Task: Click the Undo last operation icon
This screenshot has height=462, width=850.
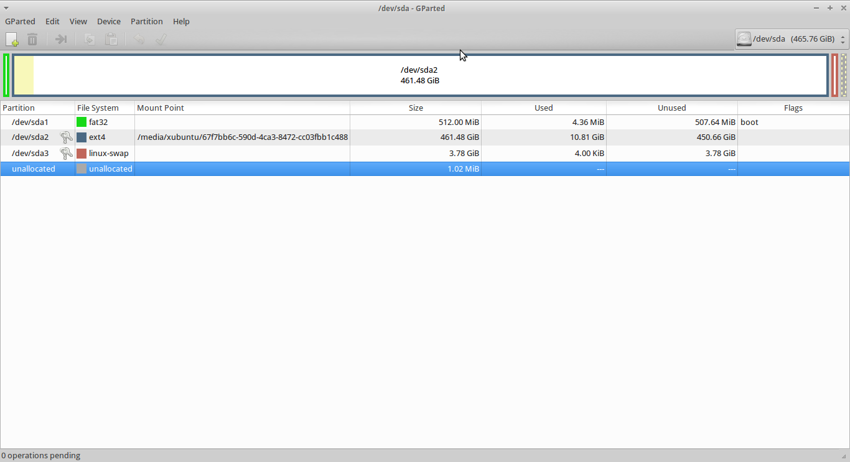Action: coord(139,39)
